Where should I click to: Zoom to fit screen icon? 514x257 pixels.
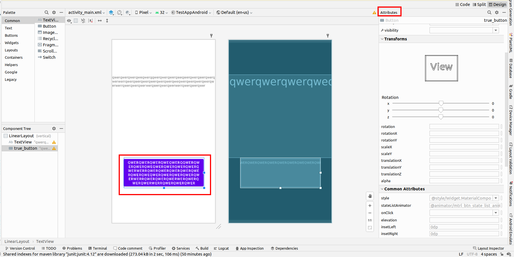370,228
